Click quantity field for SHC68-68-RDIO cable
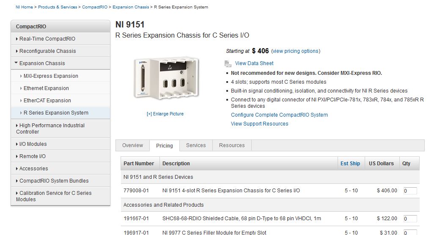 coord(410,219)
